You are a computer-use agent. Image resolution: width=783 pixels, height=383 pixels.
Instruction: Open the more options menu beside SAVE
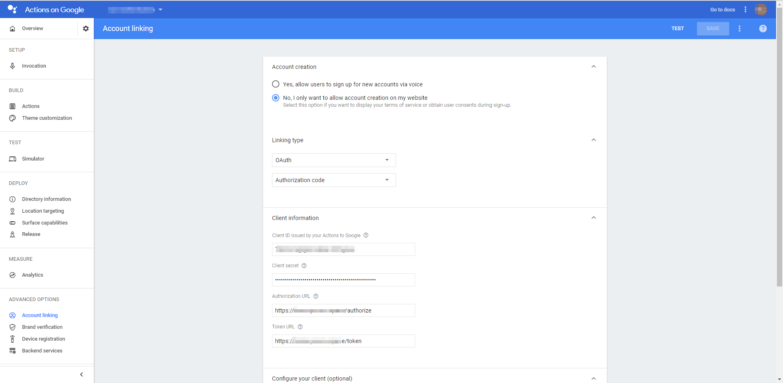739,29
